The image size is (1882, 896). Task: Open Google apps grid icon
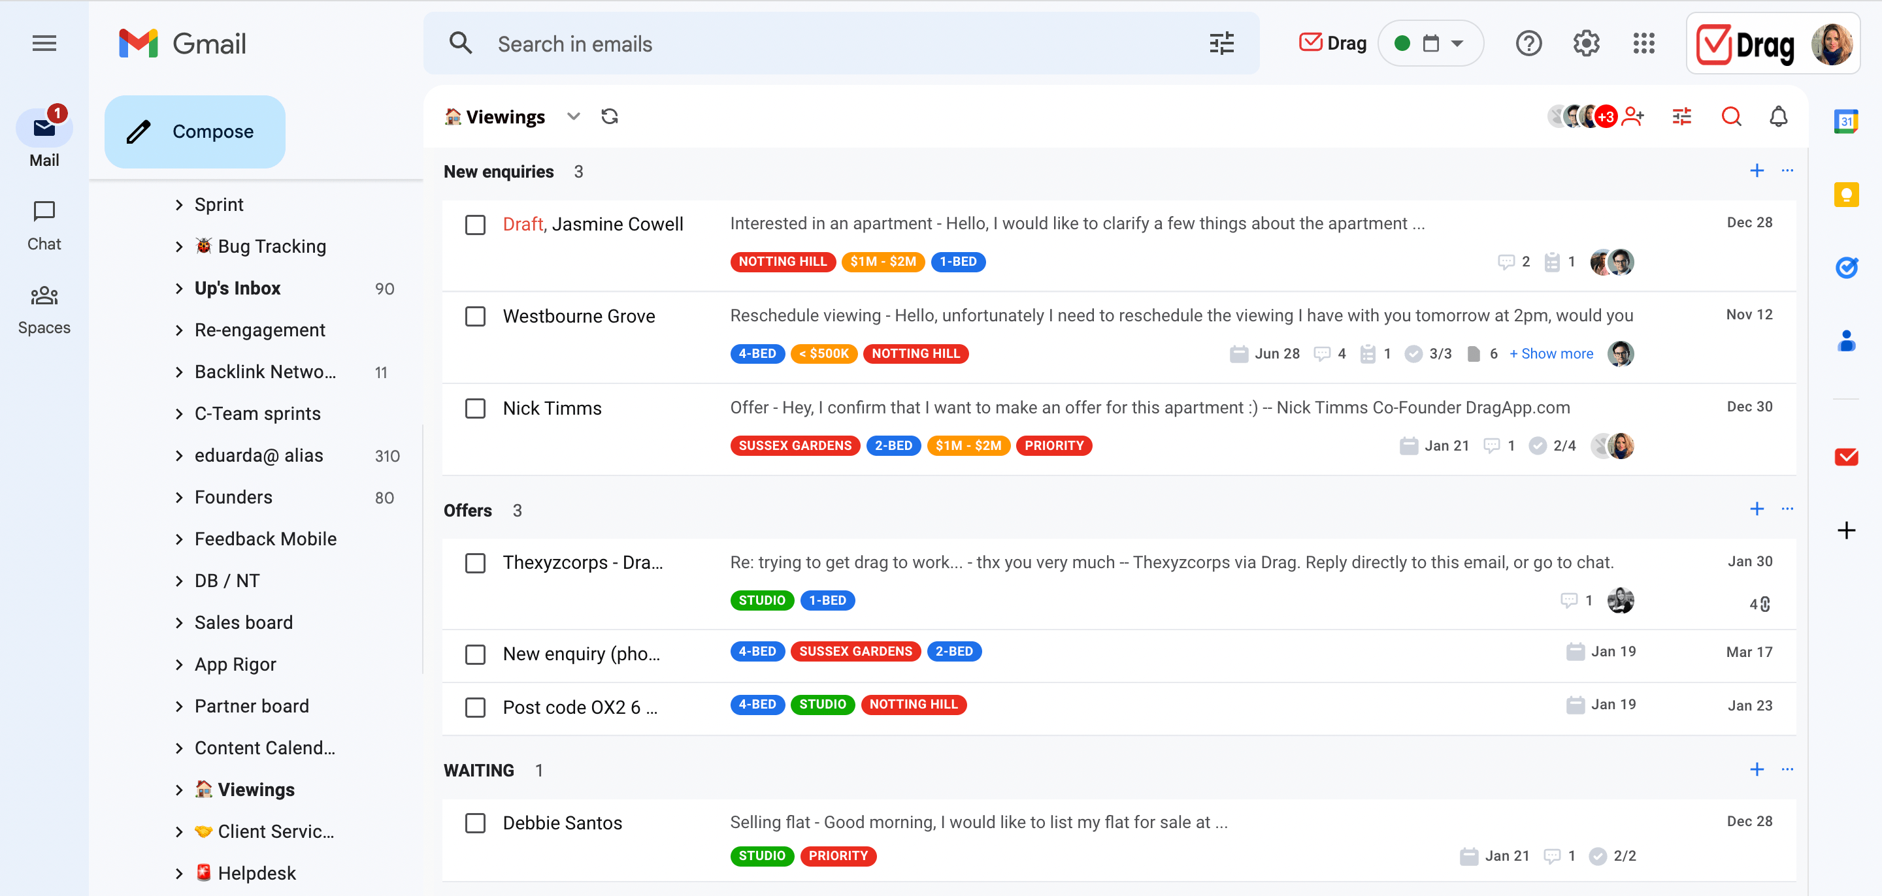click(1644, 44)
